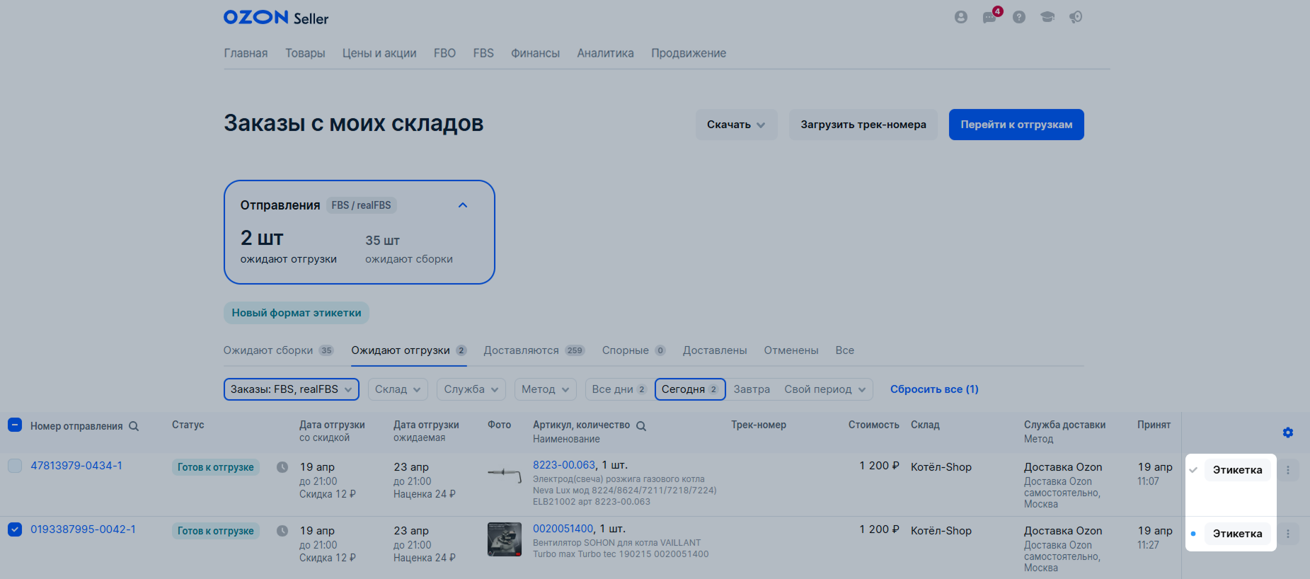This screenshot has height=579, width=1310.
Task: Click Сбросить все filters link
Action: click(x=933, y=389)
